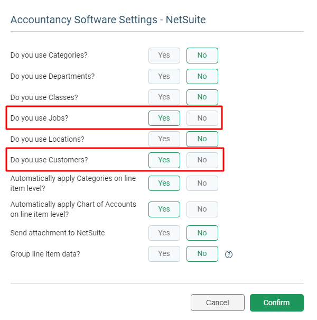317x320 pixels.
Task: Set Group line item data to Yes
Action: pos(164,254)
